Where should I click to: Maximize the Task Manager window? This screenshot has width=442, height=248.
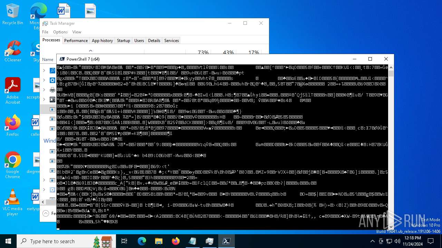tap(245, 23)
